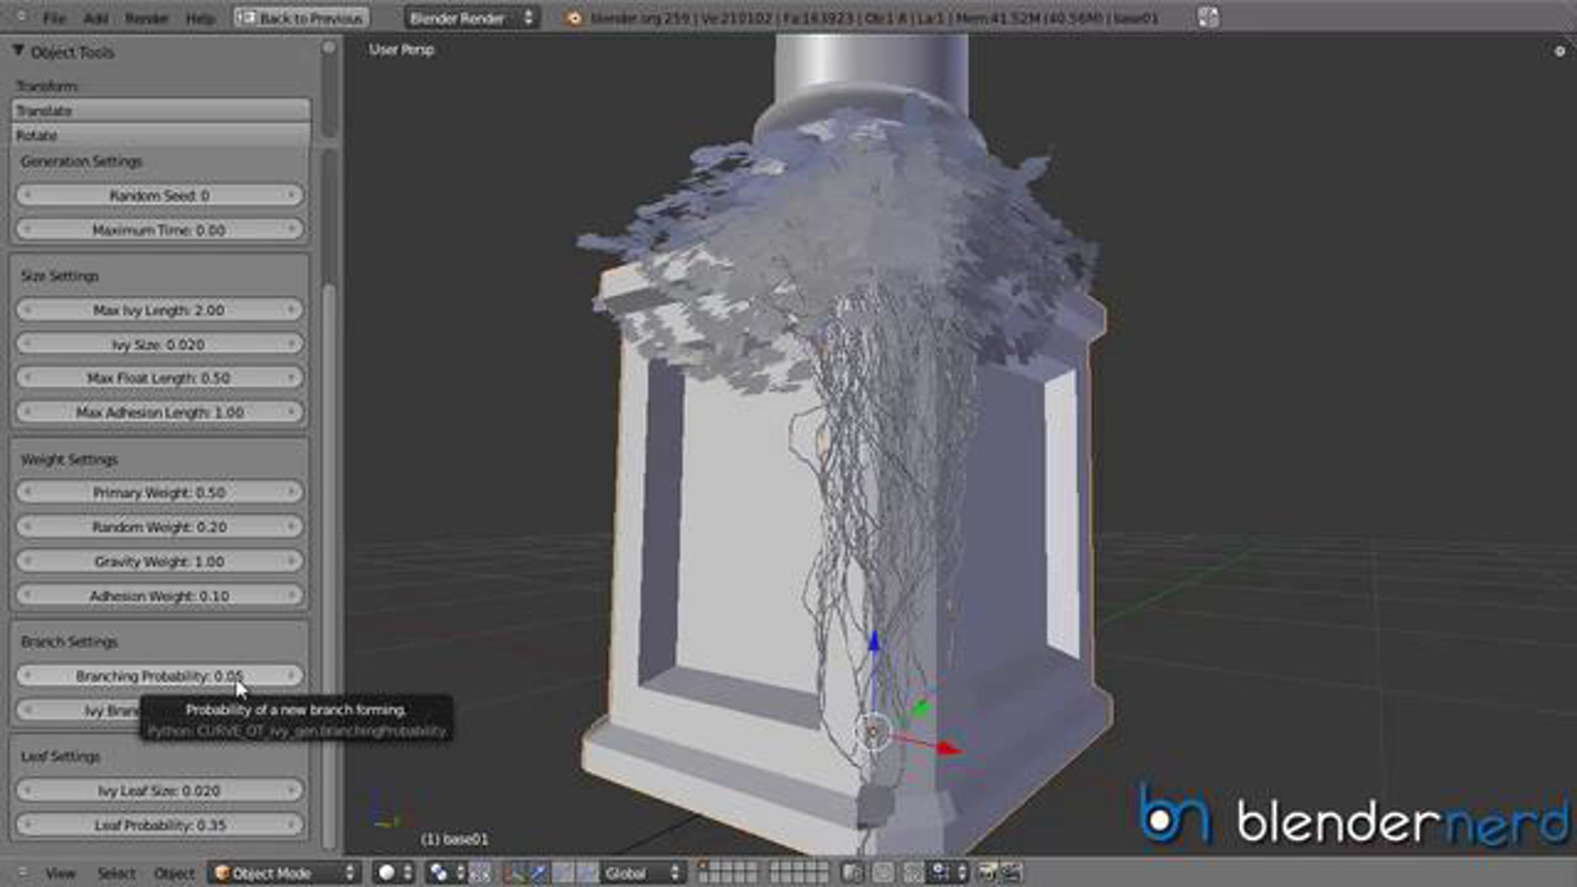Open the Global orientation dropdown

click(x=641, y=873)
